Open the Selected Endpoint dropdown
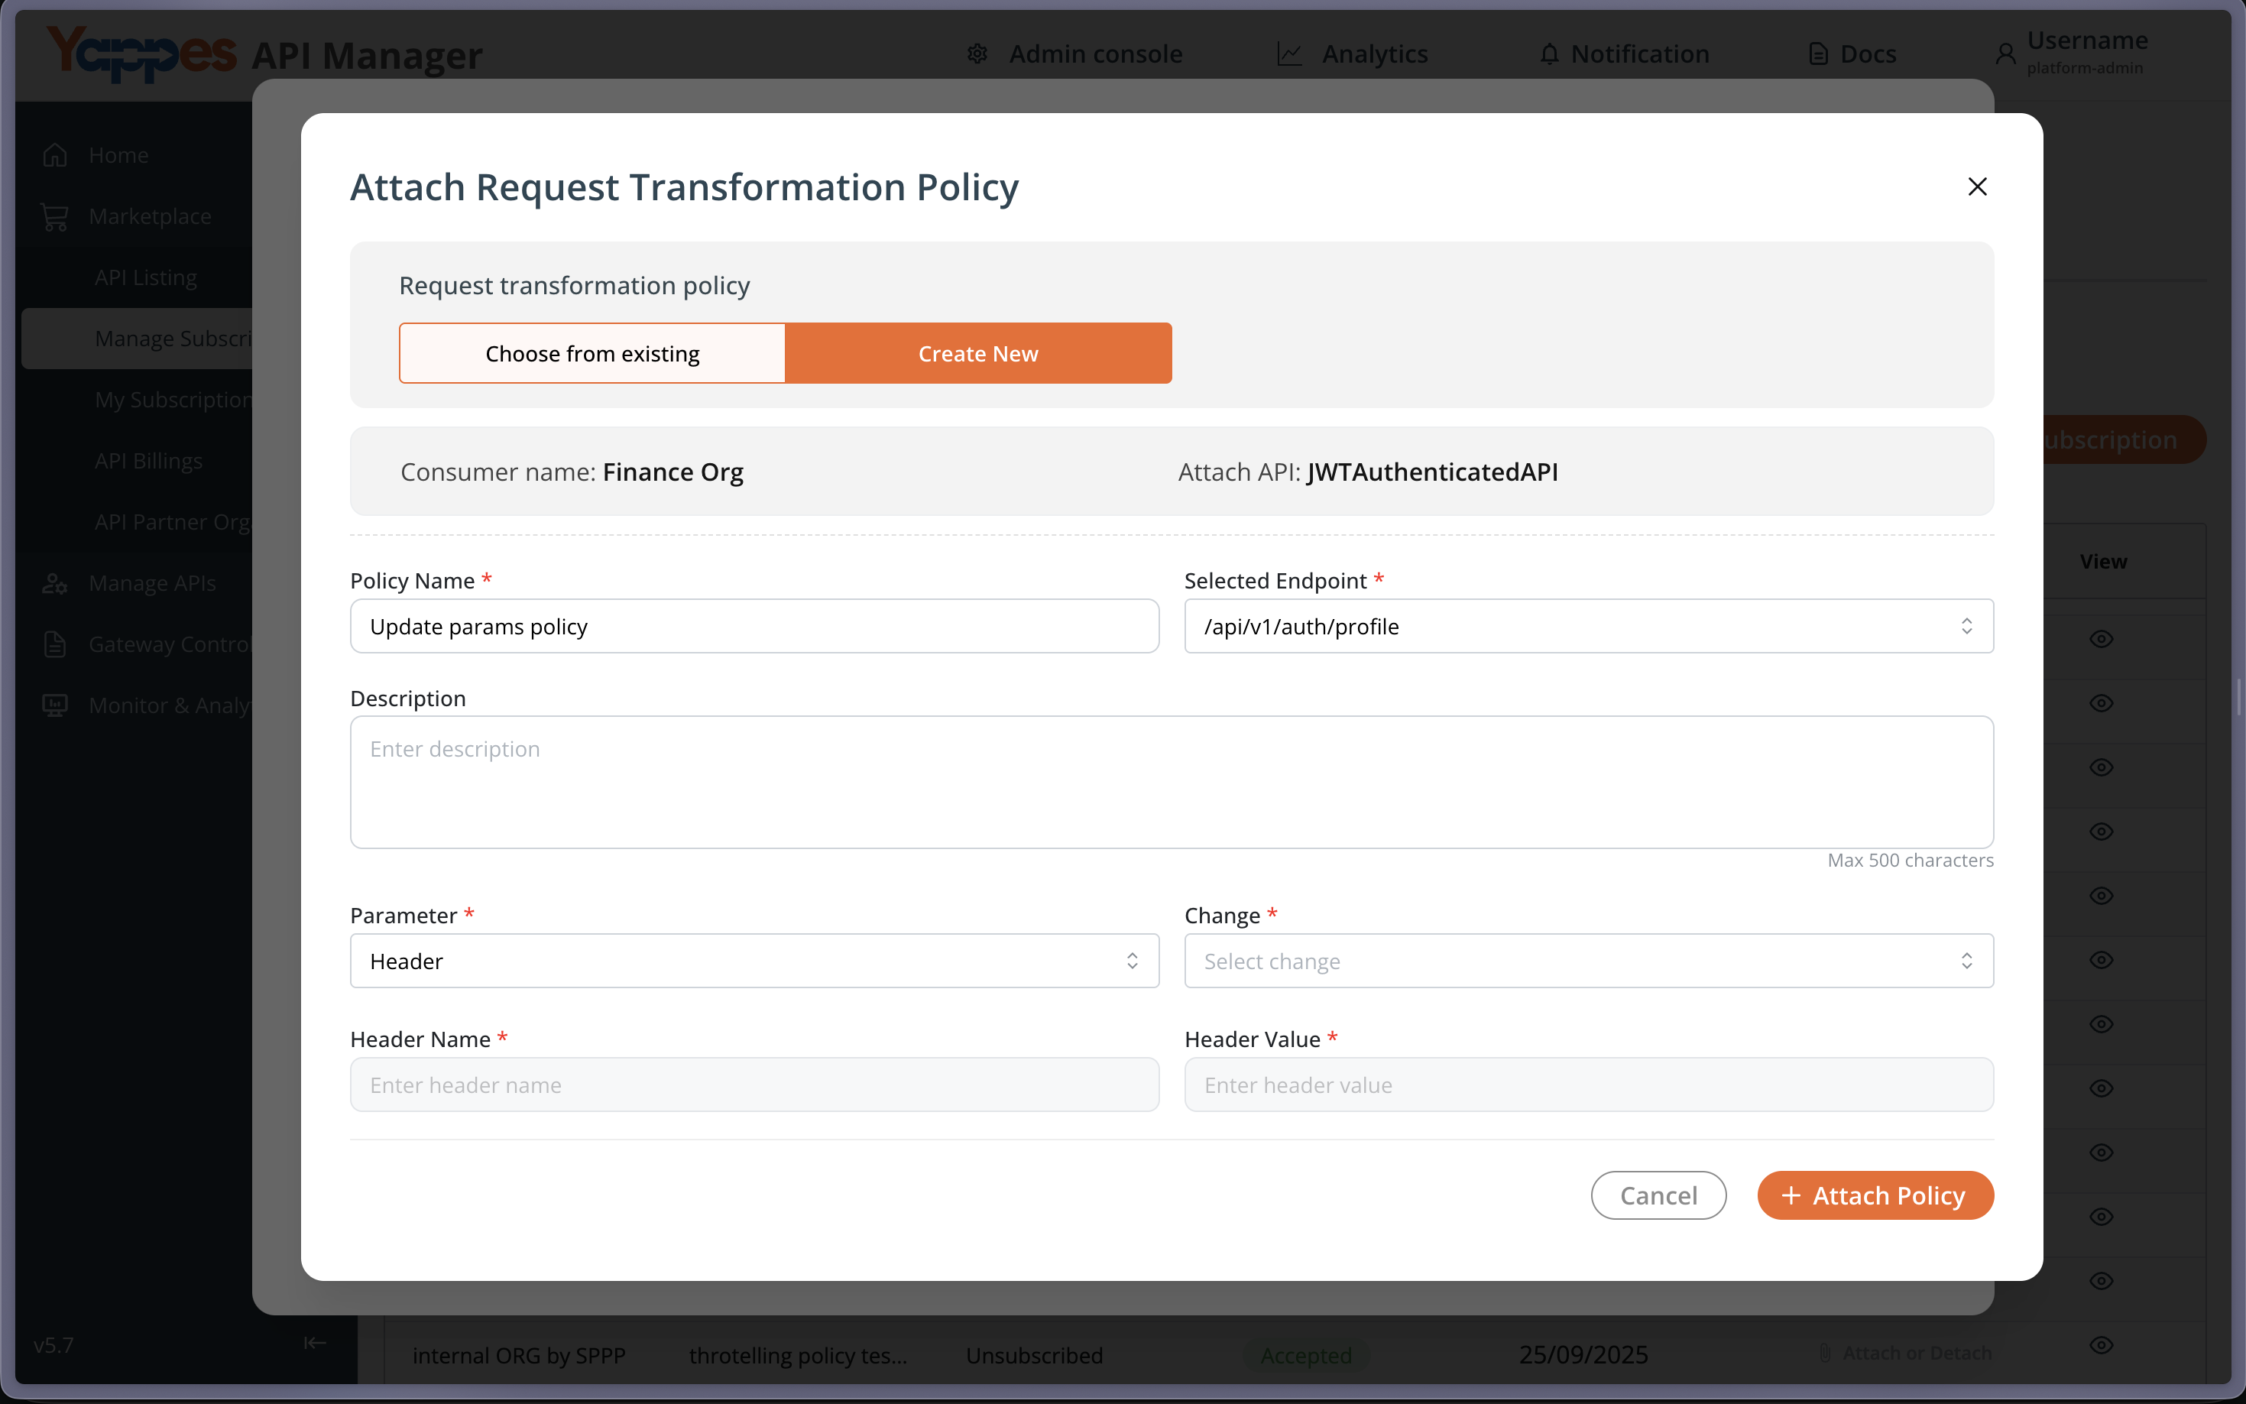 coord(1588,626)
